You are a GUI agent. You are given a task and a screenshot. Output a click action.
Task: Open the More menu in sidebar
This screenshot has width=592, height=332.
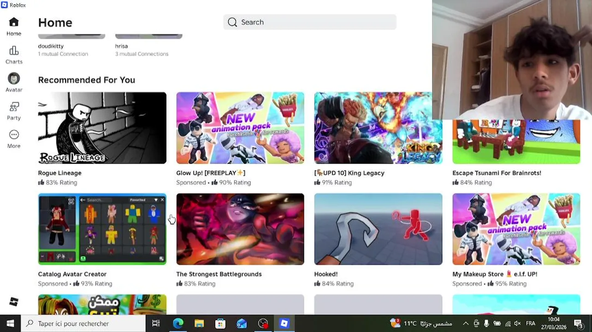click(14, 139)
